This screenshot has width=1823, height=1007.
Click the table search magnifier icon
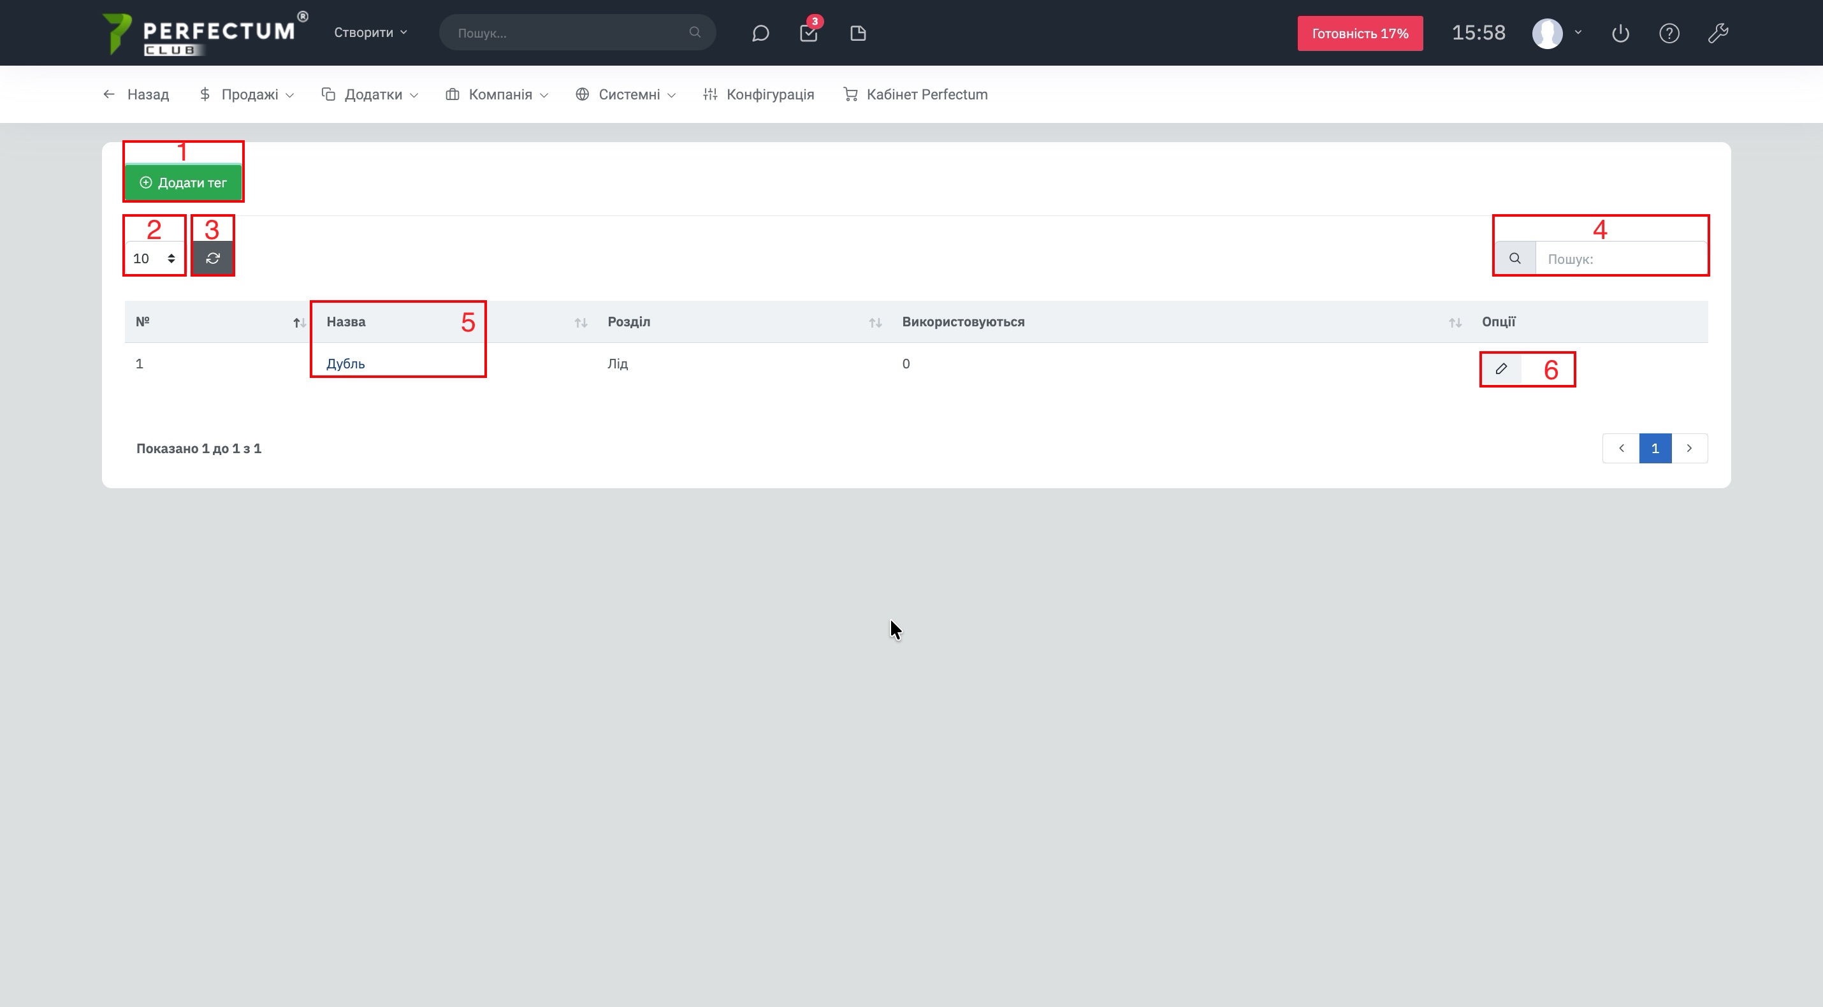tap(1515, 258)
